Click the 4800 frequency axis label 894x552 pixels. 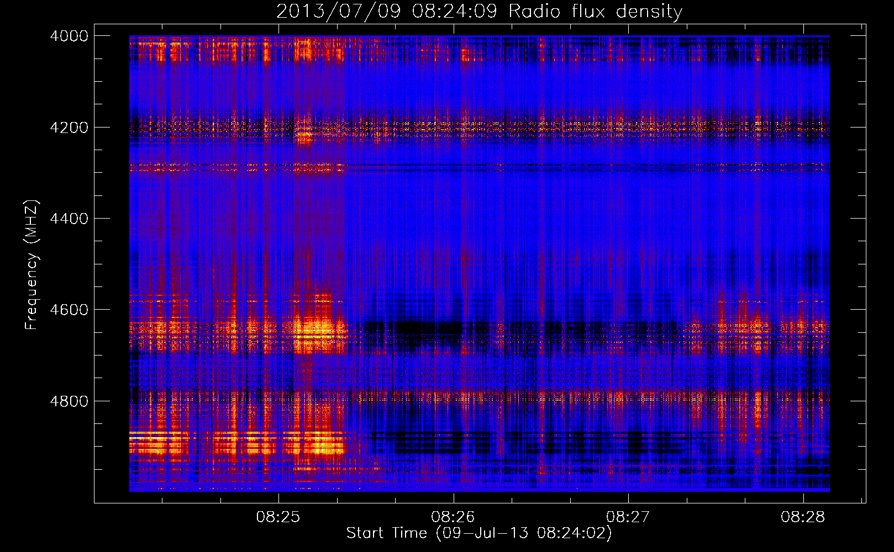[x=69, y=401]
